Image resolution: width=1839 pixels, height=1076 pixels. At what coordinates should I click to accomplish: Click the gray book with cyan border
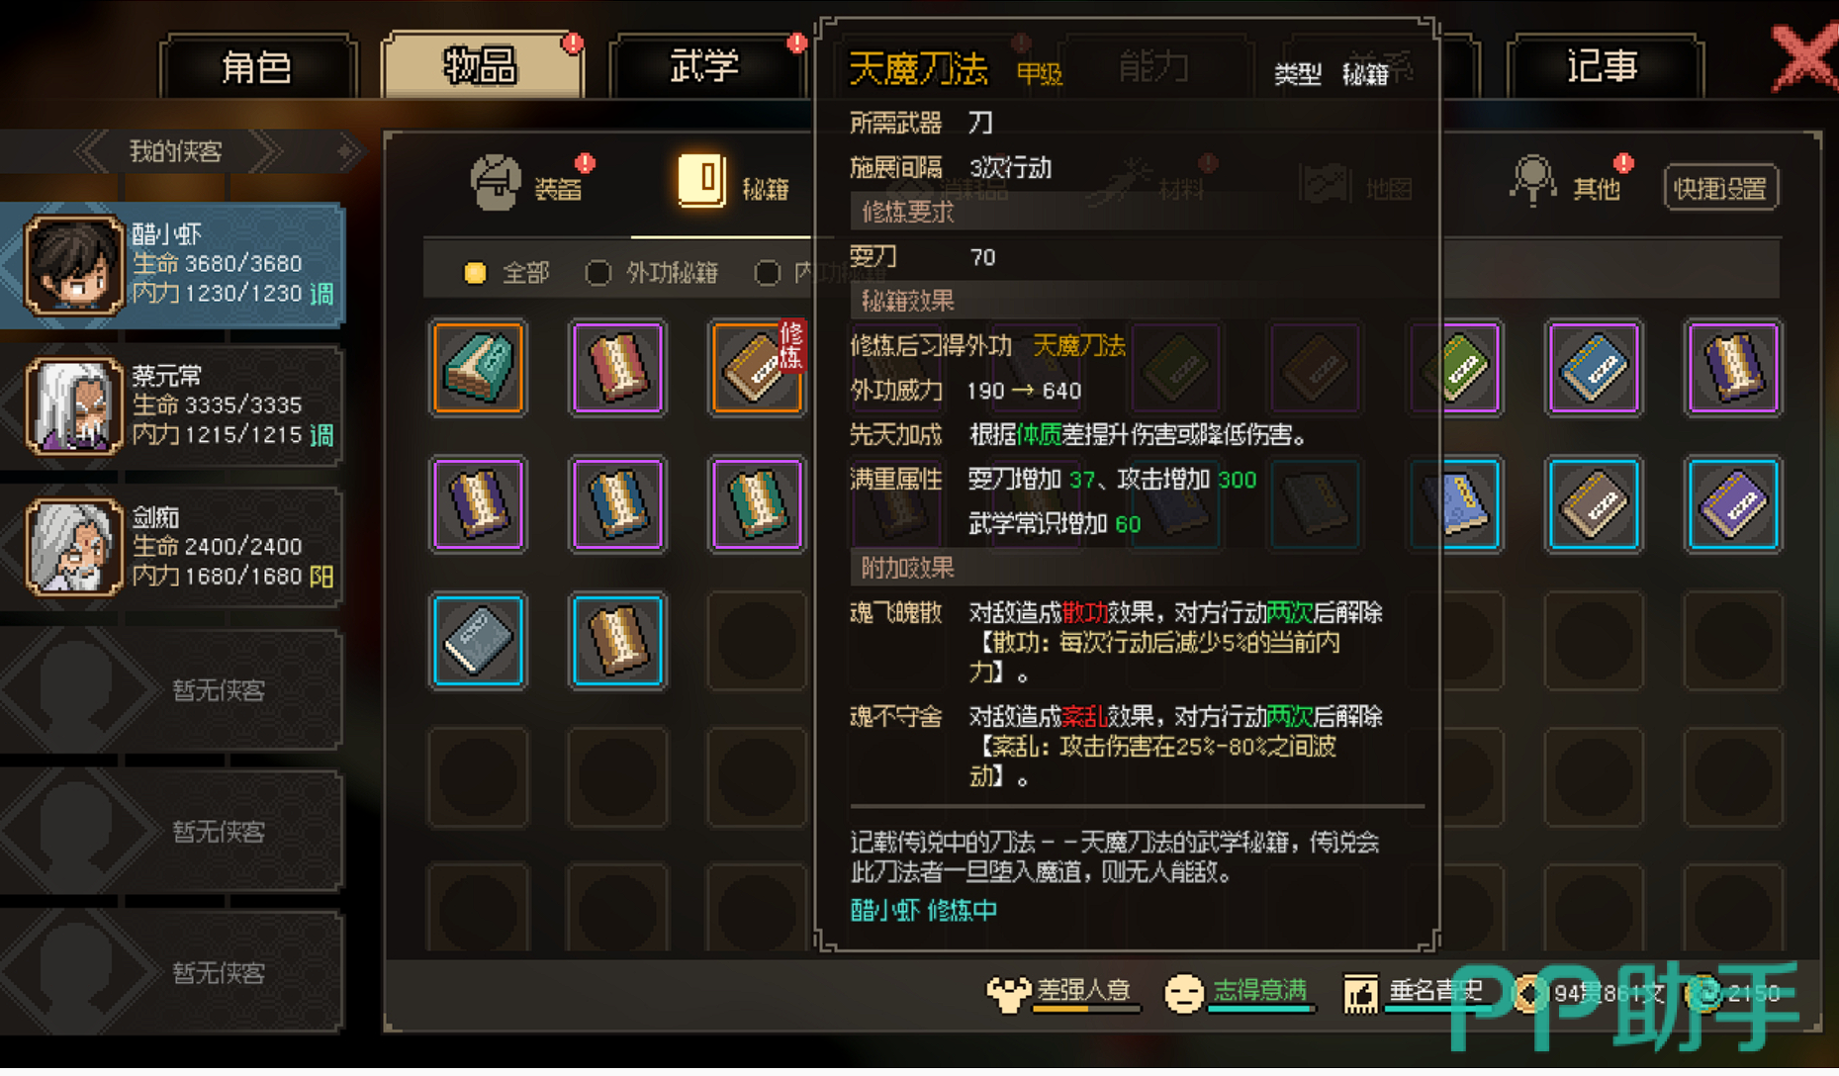(x=479, y=641)
